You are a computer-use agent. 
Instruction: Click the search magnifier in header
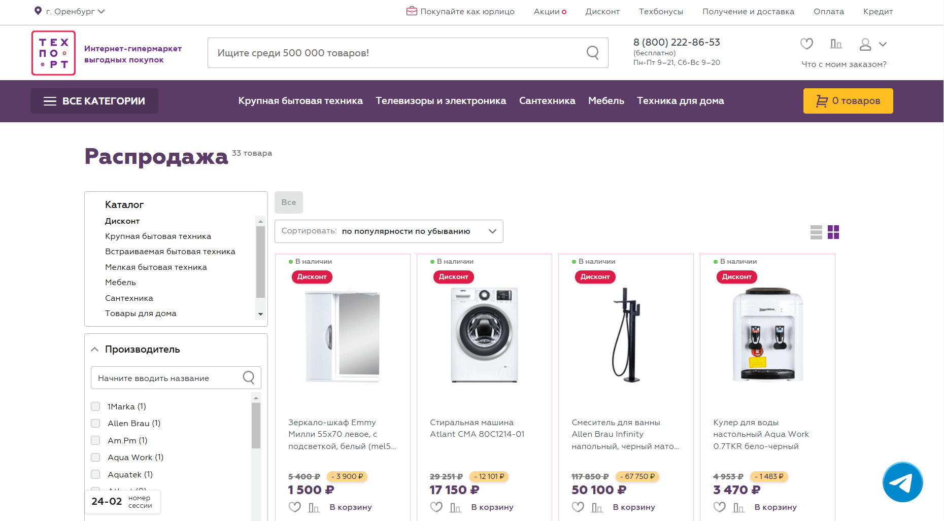pos(592,53)
